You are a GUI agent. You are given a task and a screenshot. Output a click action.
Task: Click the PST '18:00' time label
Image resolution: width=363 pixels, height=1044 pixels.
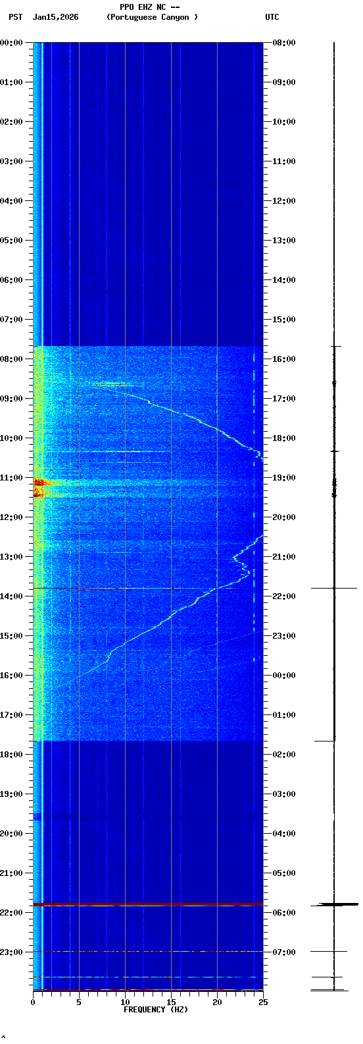[x=11, y=755]
